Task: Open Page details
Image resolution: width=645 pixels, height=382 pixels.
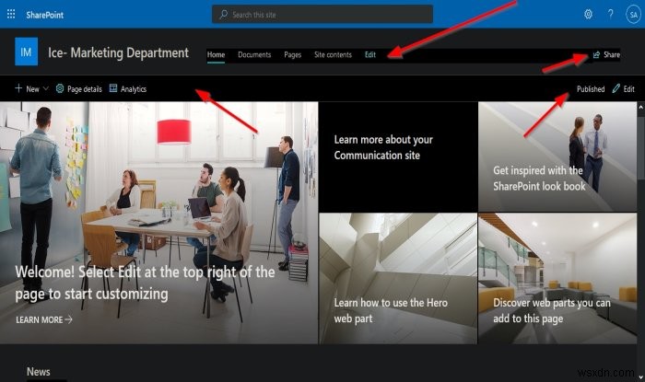Action: 85,89
